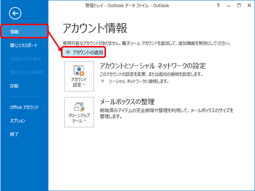The image size is (255, 191).
Task: Minimize the Outlook window
Action: [229, 6]
